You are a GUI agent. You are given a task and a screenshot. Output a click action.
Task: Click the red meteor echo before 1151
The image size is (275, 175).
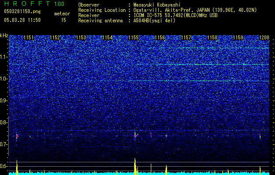click(17, 136)
